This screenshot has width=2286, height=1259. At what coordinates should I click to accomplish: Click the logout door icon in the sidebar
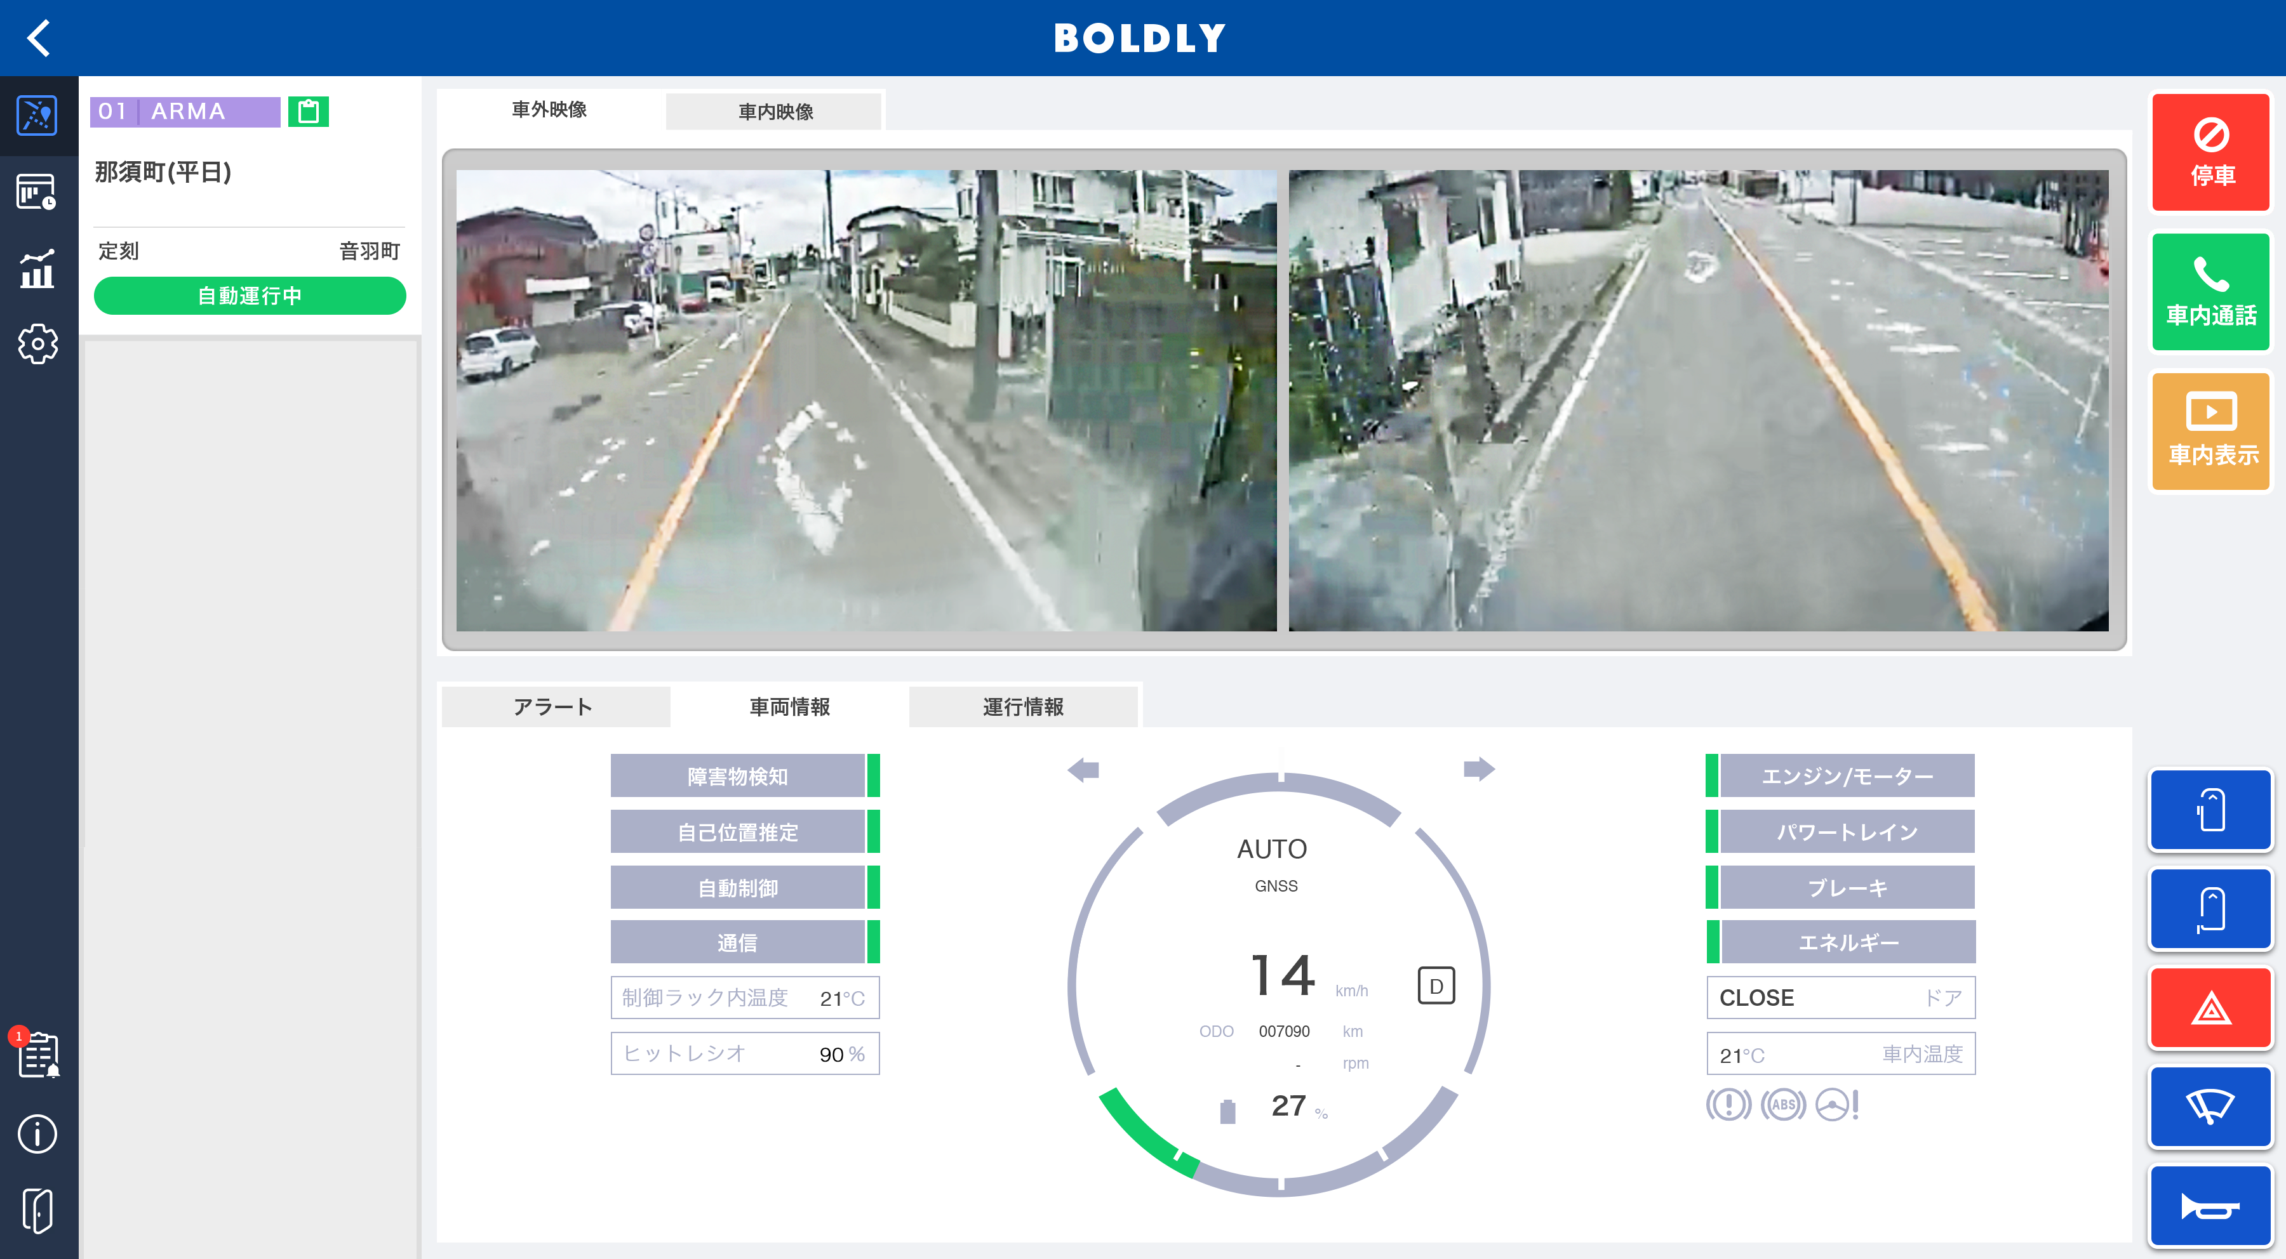(x=37, y=1211)
